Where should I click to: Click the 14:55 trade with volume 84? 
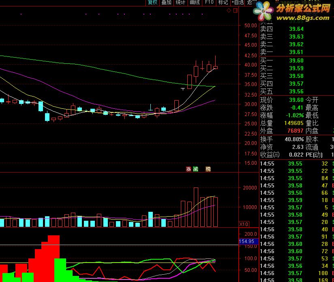(x=297, y=178)
